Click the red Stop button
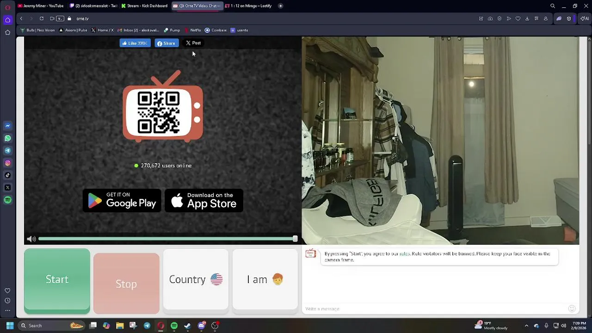Image resolution: width=592 pixels, height=333 pixels. [x=126, y=284]
